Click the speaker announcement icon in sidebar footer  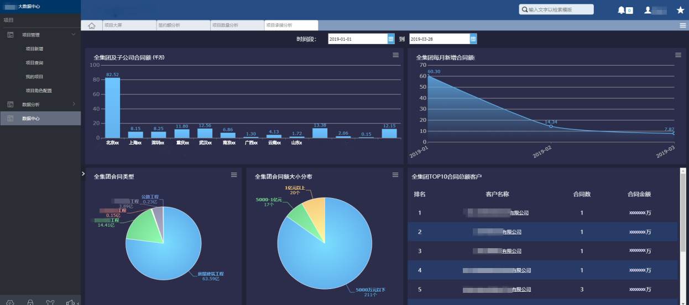pos(70,302)
